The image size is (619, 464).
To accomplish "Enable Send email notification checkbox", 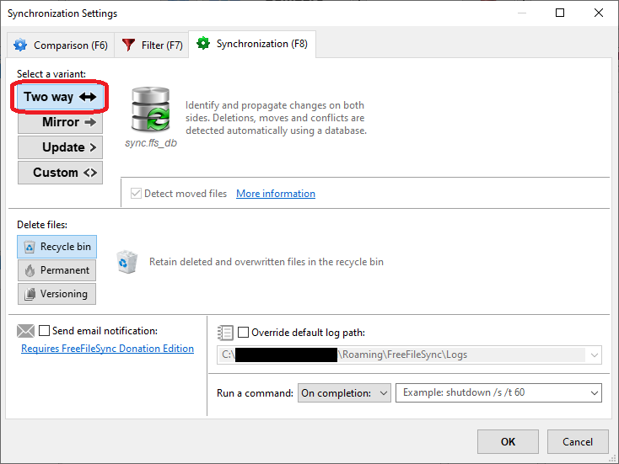I will point(45,331).
